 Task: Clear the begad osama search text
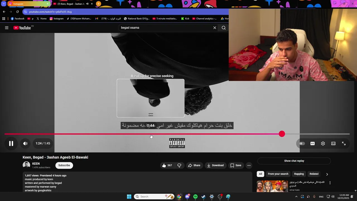click(x=215, y=28)
